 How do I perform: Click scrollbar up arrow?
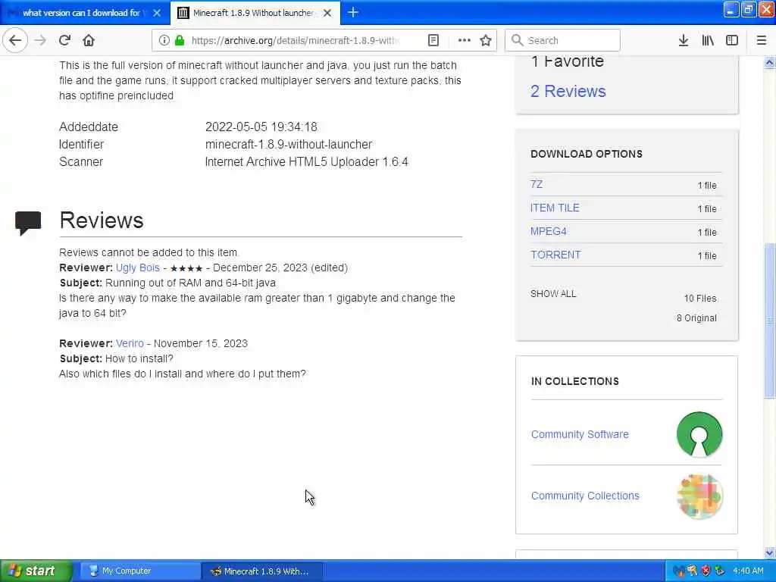(770, 62)
